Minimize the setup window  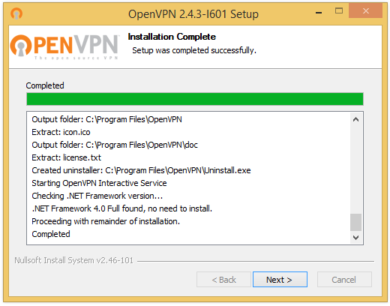point(319,11)
